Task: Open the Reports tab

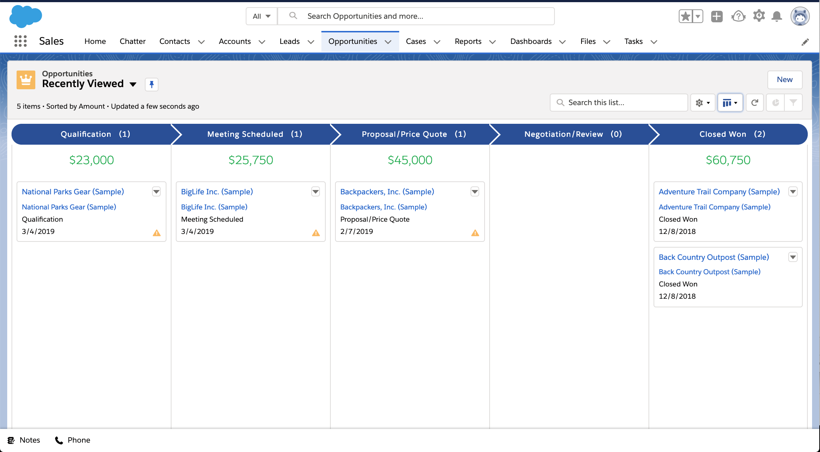Action: pyautogui.click(x=468, y=41)
